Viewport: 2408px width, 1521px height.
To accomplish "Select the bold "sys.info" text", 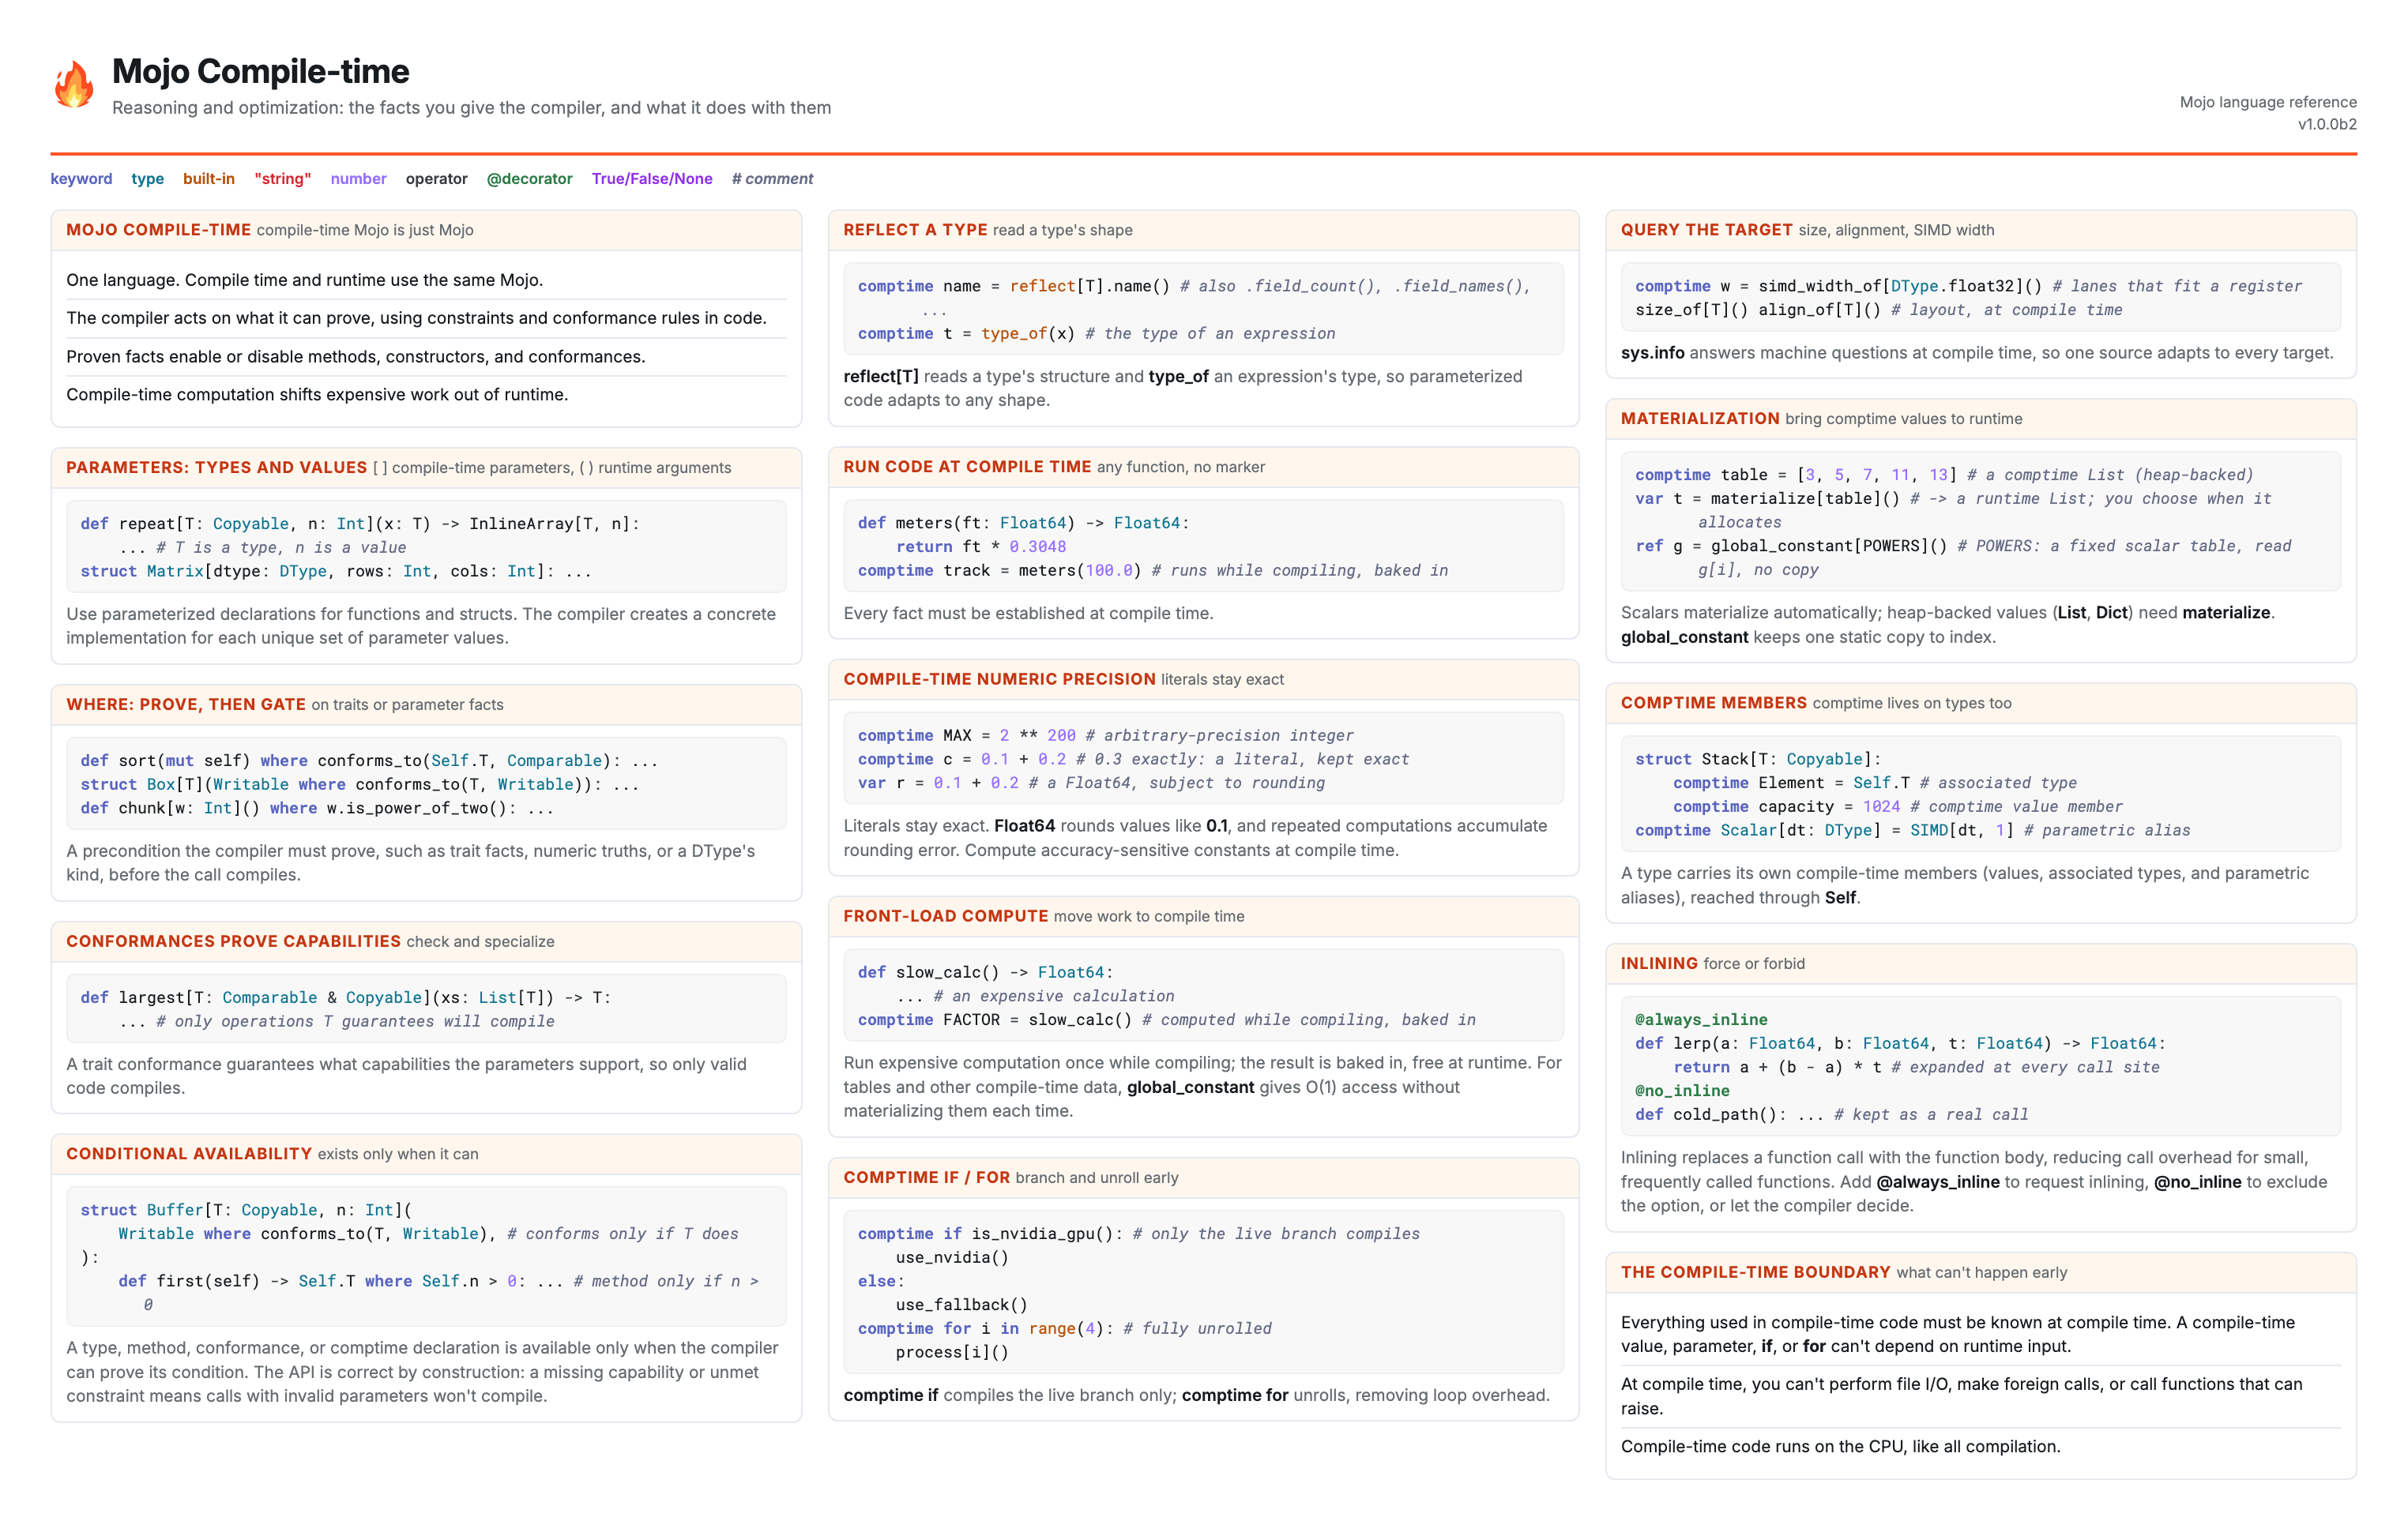I will [x=1652, y=353].
